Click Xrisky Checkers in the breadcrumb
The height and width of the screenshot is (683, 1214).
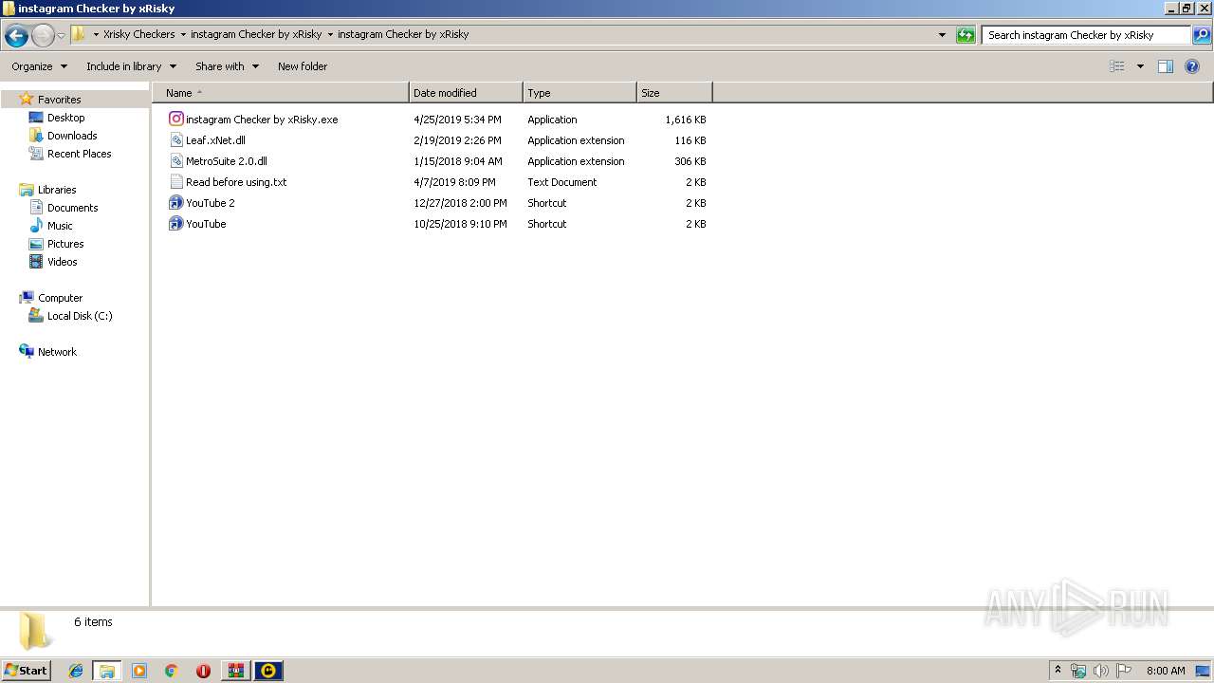[x=139, y=34]
